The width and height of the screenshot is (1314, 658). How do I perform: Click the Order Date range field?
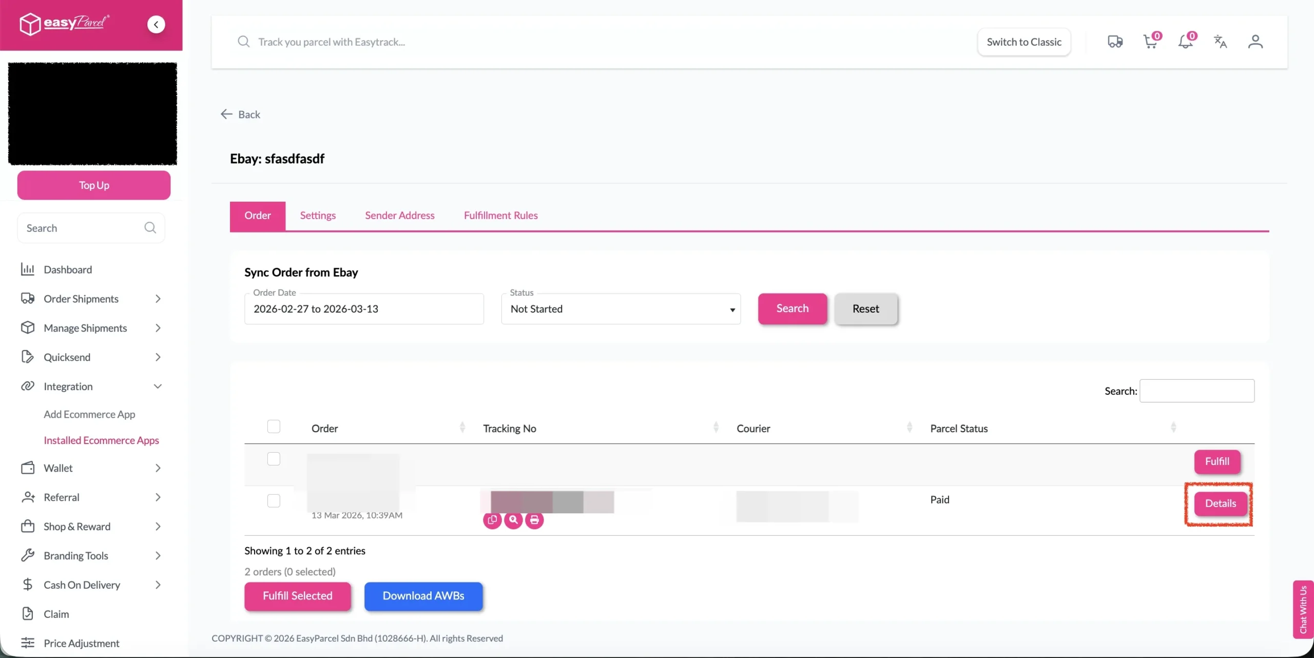[364, 309]
